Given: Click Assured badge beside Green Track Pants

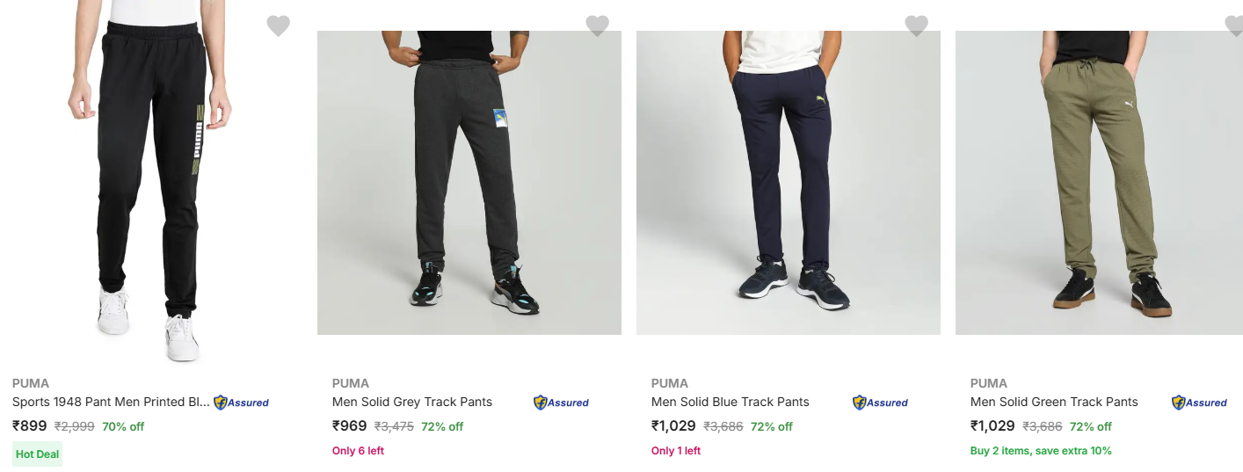Looking at the screenshot, I should coord(1199,403).
